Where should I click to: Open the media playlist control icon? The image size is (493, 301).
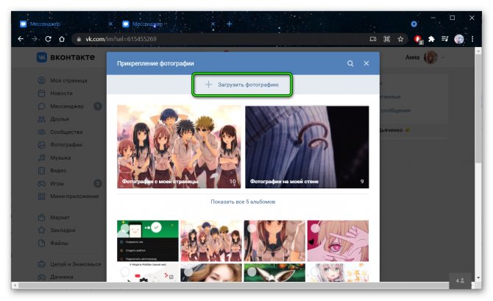coord(445,39)
